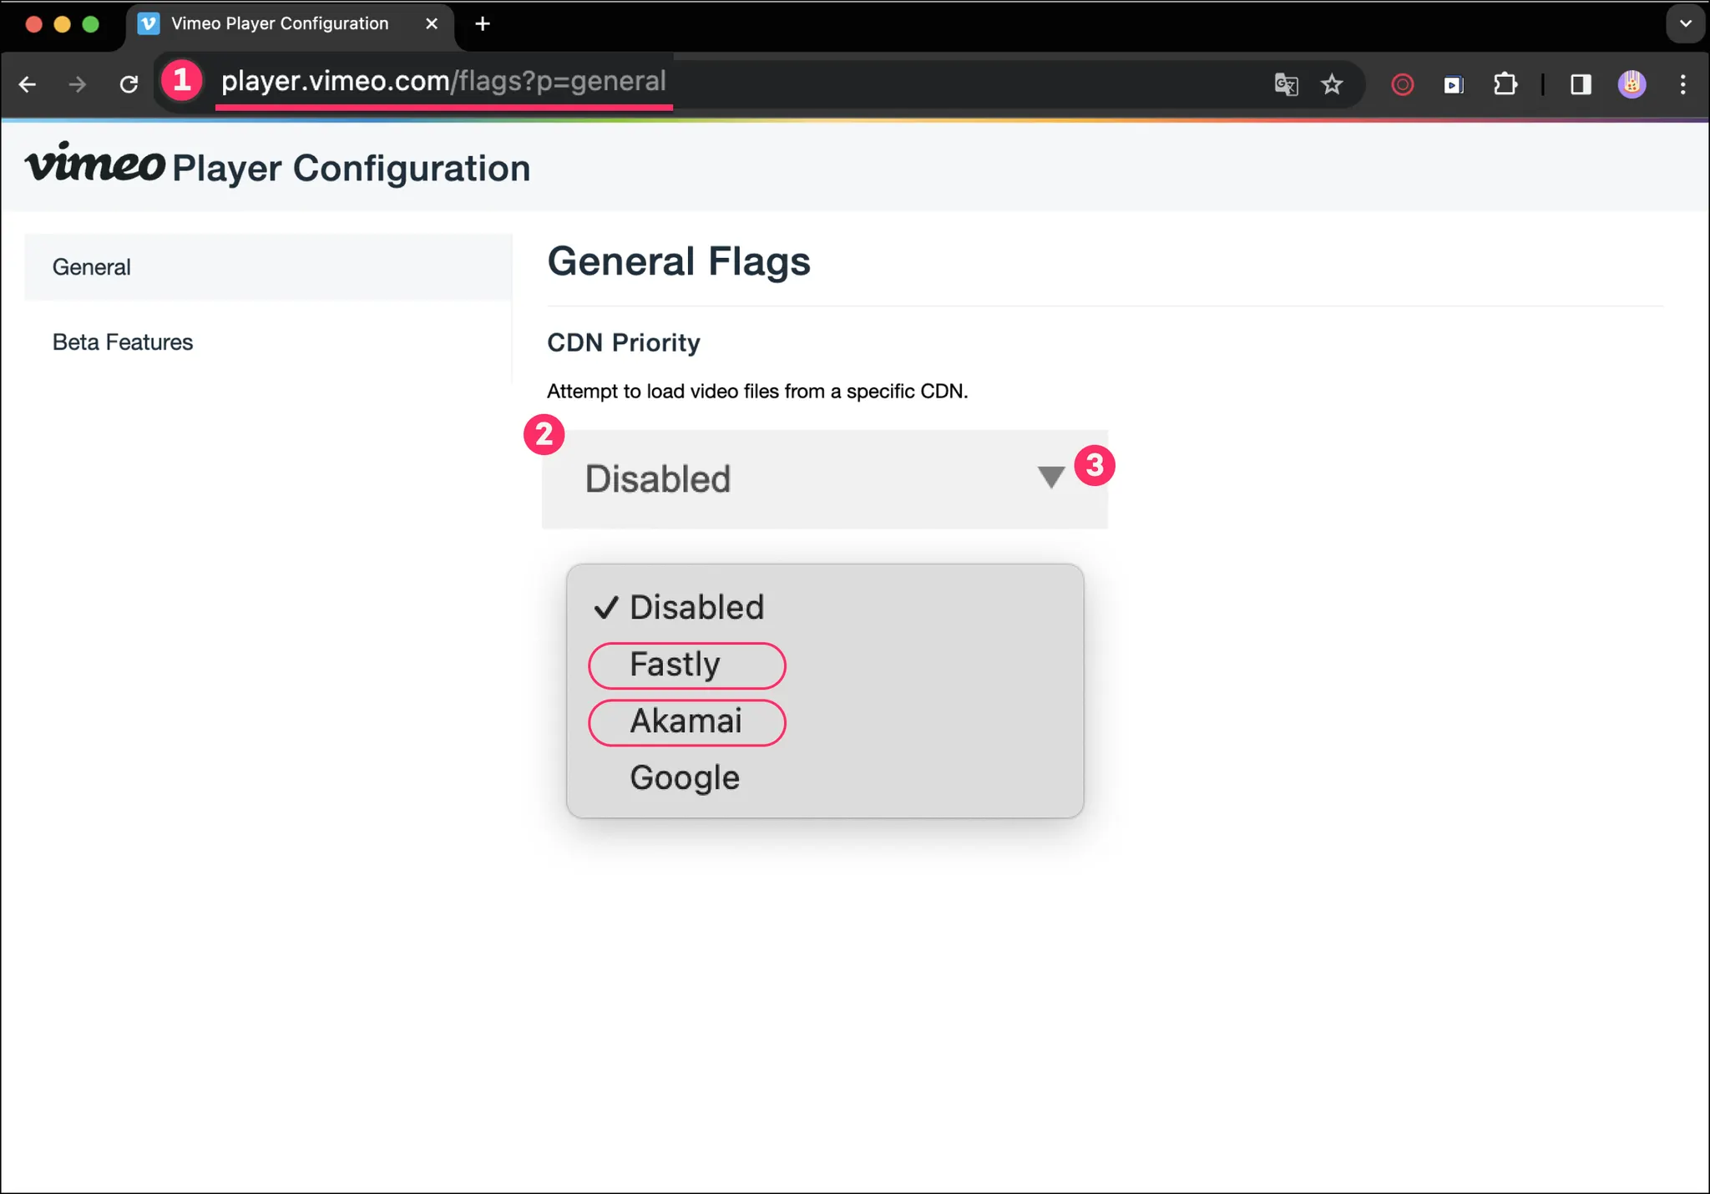
Task: Reload the page
Action: [129, 84]
